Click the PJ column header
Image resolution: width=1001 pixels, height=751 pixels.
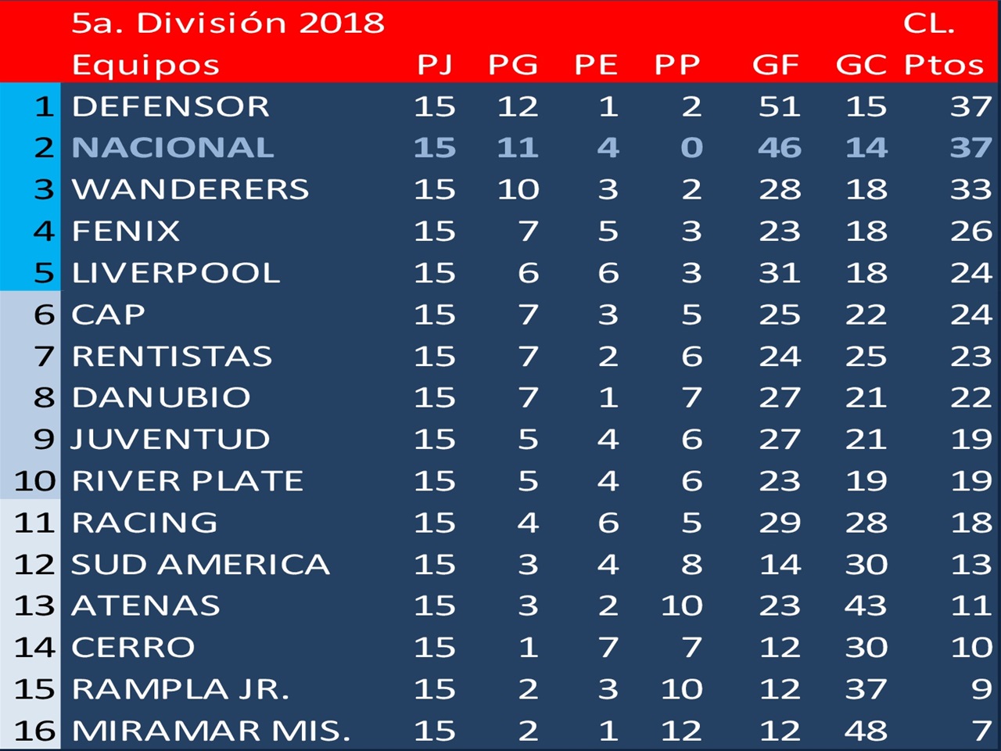[435, 65]
